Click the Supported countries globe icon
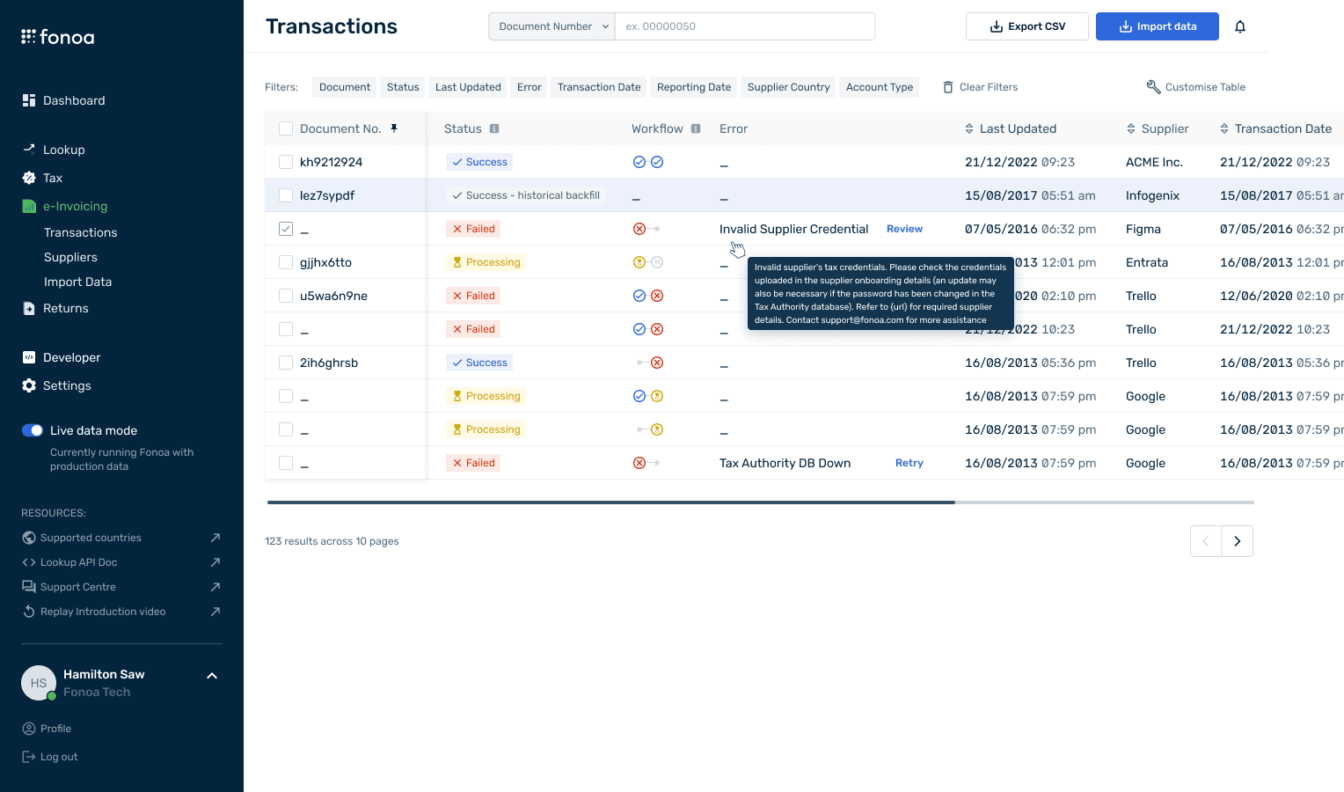Viewport: 1344px width, 792px height. (29, 538)
